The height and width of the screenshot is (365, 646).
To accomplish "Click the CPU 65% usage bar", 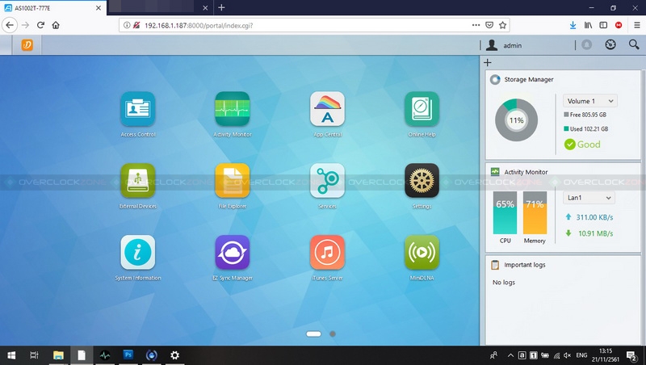I will coord(505,212).
